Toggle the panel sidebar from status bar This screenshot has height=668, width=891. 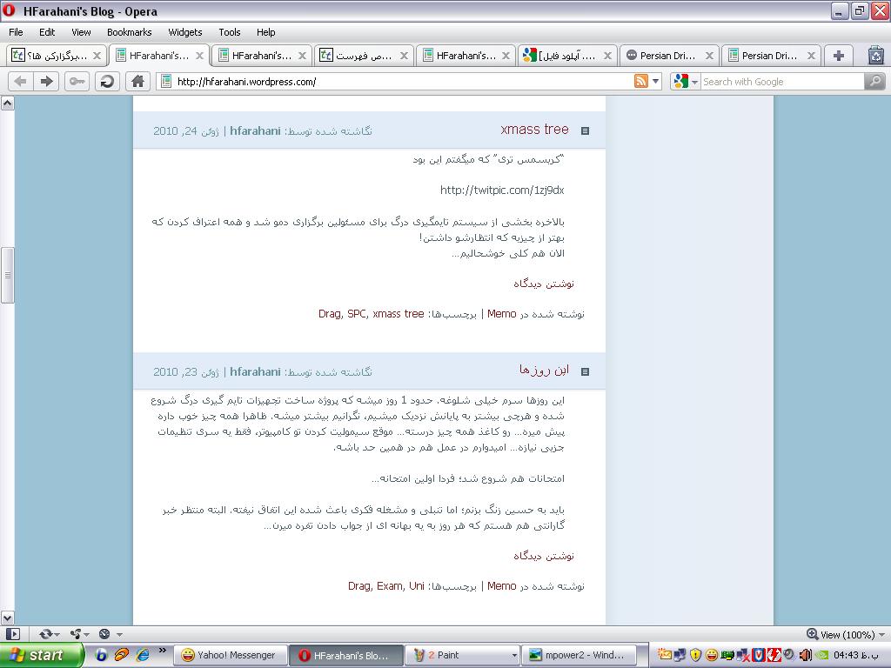coord(12,634)
